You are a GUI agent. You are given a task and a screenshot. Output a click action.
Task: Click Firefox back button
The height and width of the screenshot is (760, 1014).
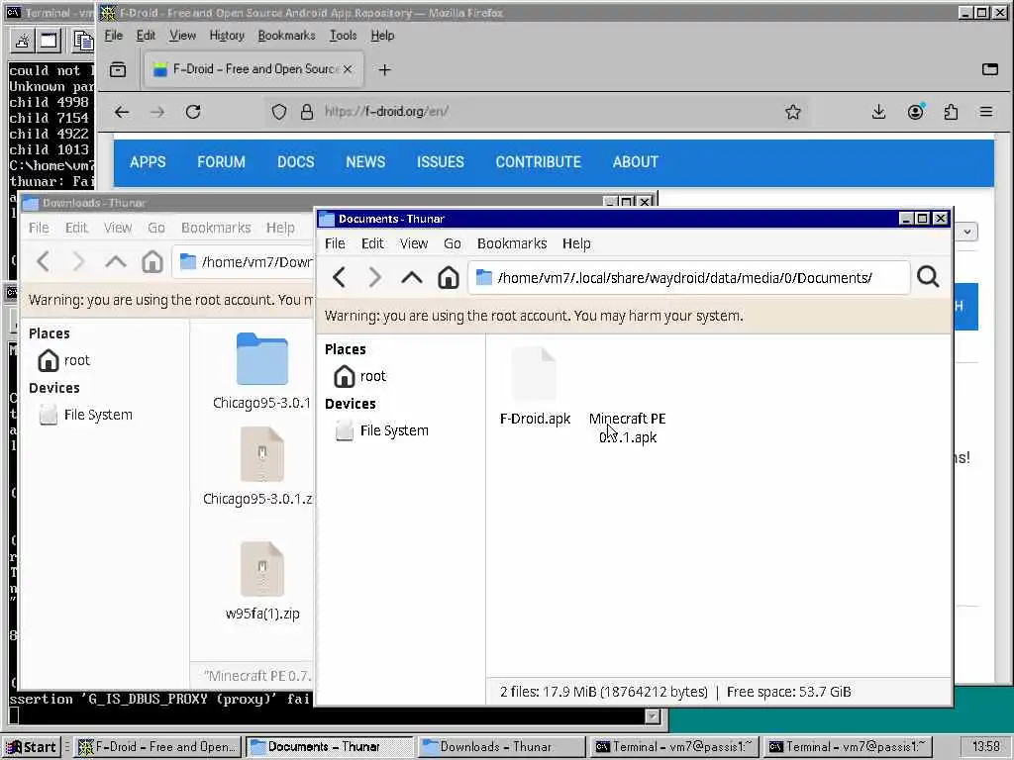coord(122,112)
